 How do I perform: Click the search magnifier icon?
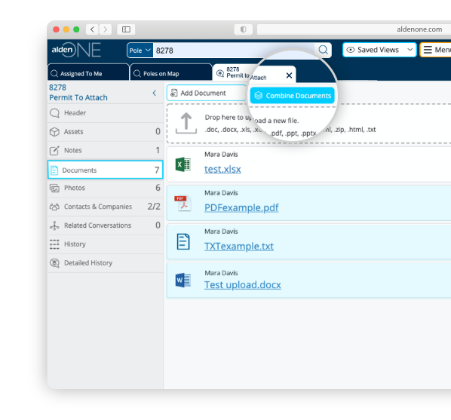pyautogui.click(x=323, y=50)
